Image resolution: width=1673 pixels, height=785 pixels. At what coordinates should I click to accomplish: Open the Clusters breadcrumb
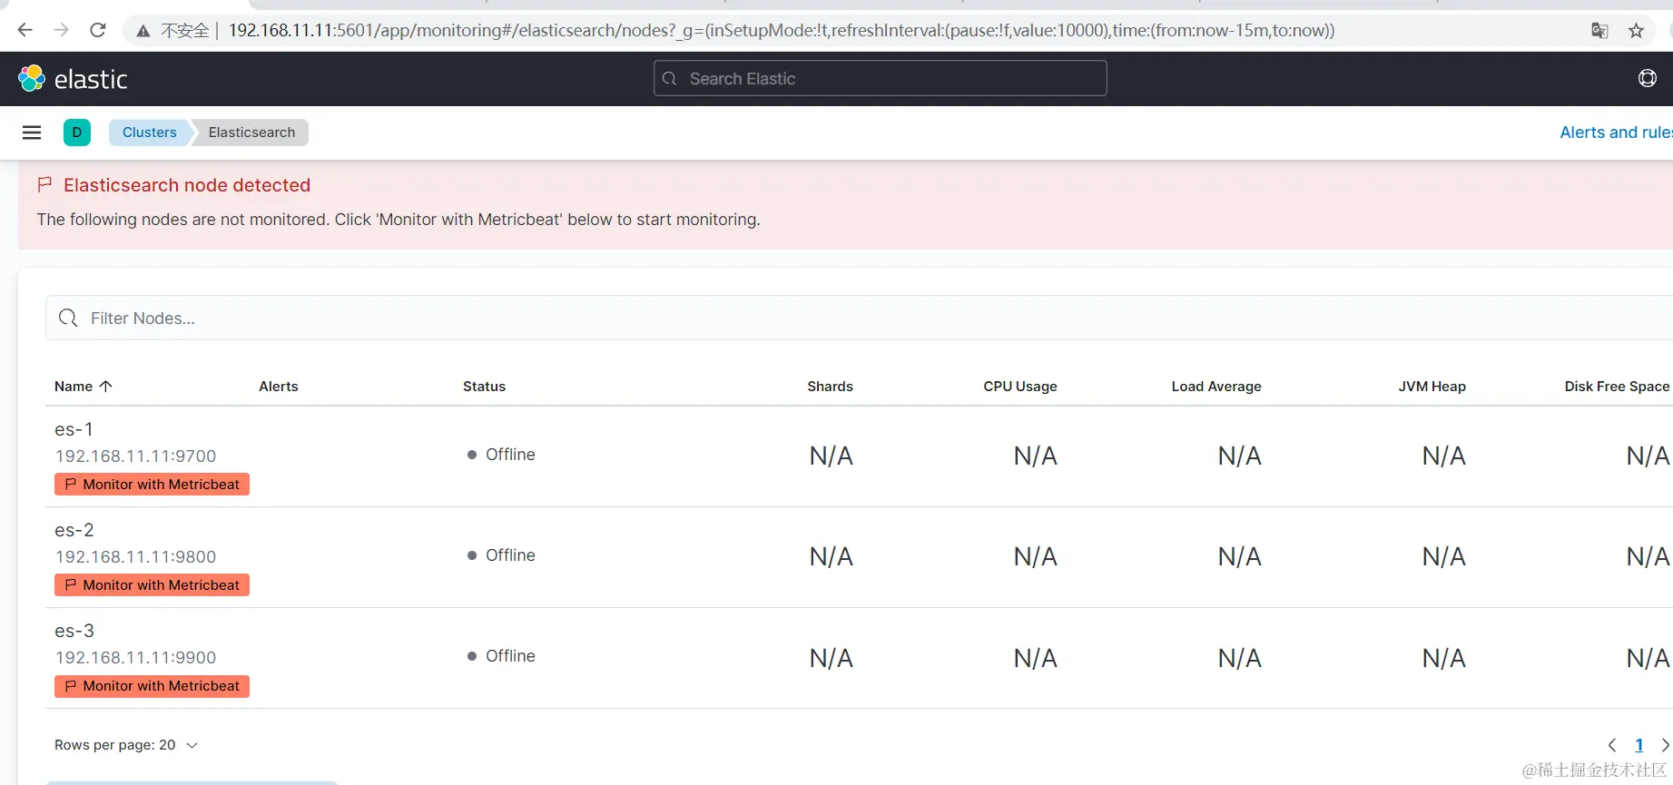(149, 132)
